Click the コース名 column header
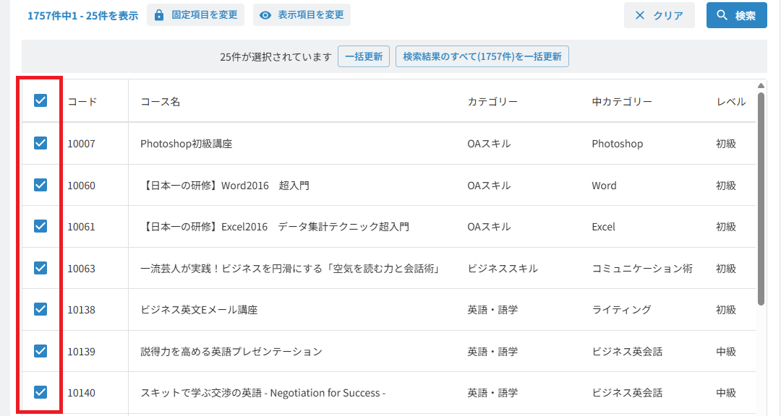 (x=161, y=102)
